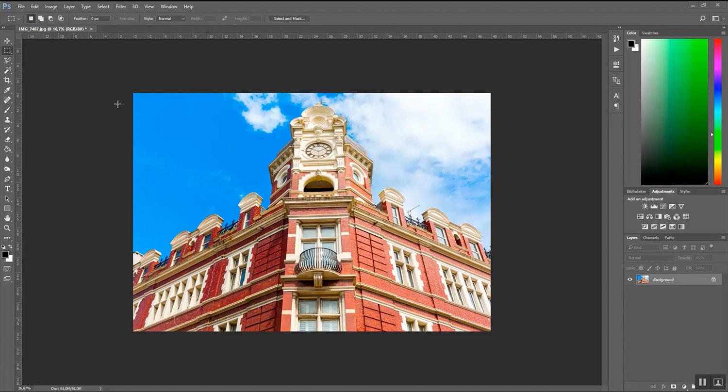Activate the Zoom tool in toolbar
Viewport: 728px width, 392px height.
[x=7, y=228]
